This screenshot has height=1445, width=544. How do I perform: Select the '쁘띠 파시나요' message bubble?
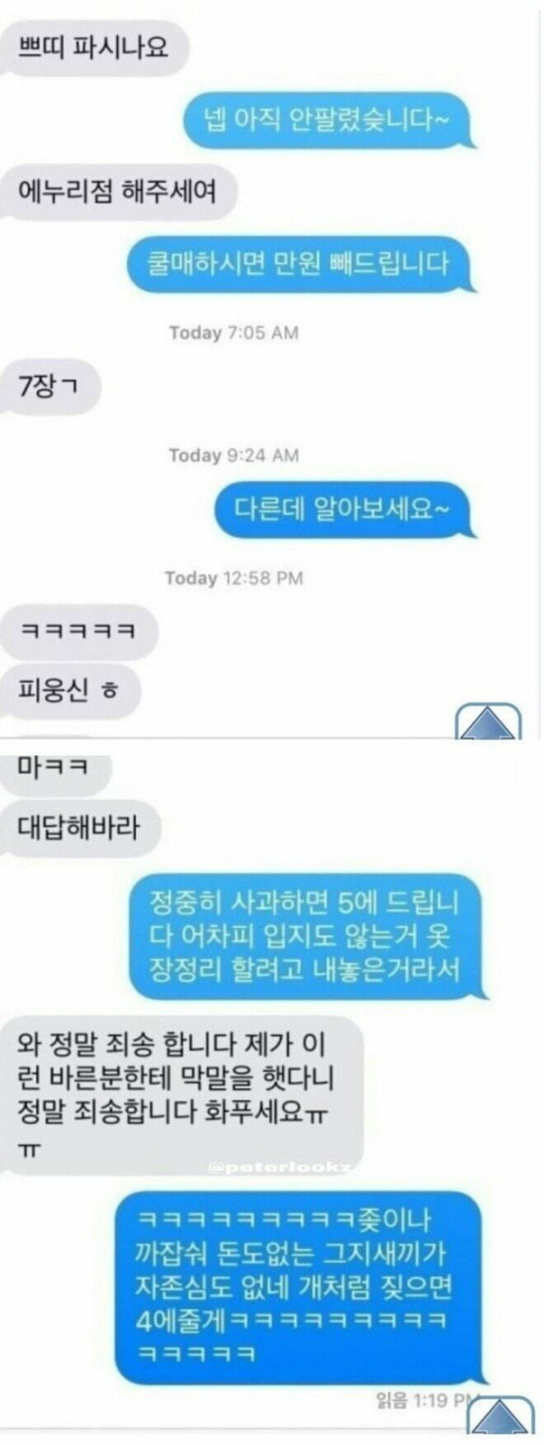pos(92,46)
